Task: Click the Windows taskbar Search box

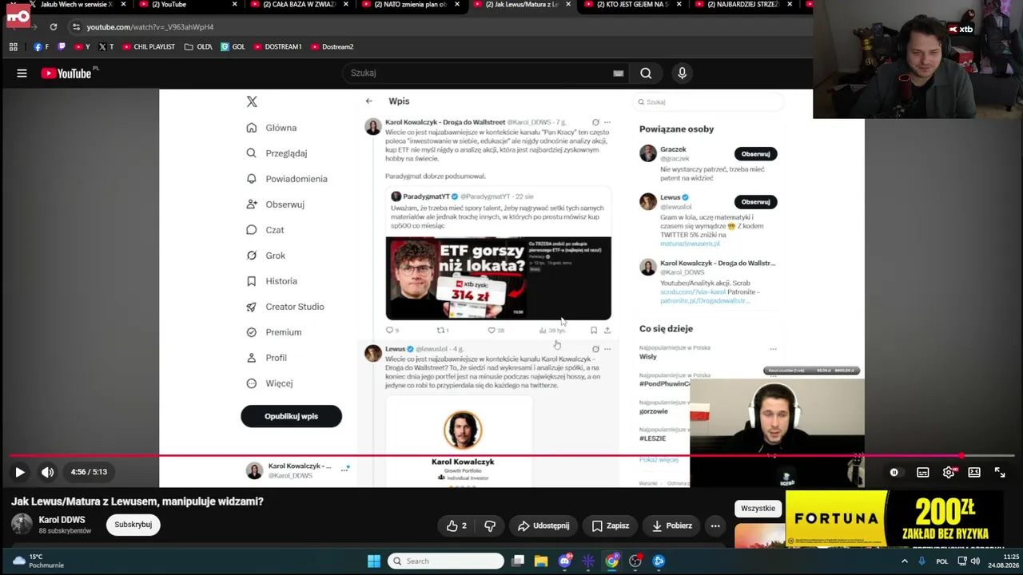Action: [446, 561]
